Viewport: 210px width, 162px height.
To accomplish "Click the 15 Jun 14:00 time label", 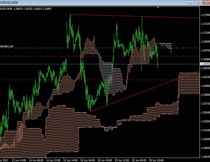I will tap(71, 160).
